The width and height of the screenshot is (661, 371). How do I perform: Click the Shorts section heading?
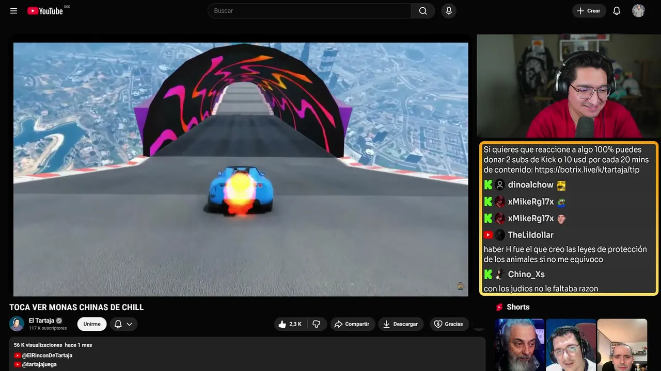[518, 307]
